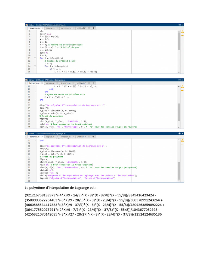209x278 pixels.
Task: Click the warning triangle in the top editor
Action: coord(182,31)
